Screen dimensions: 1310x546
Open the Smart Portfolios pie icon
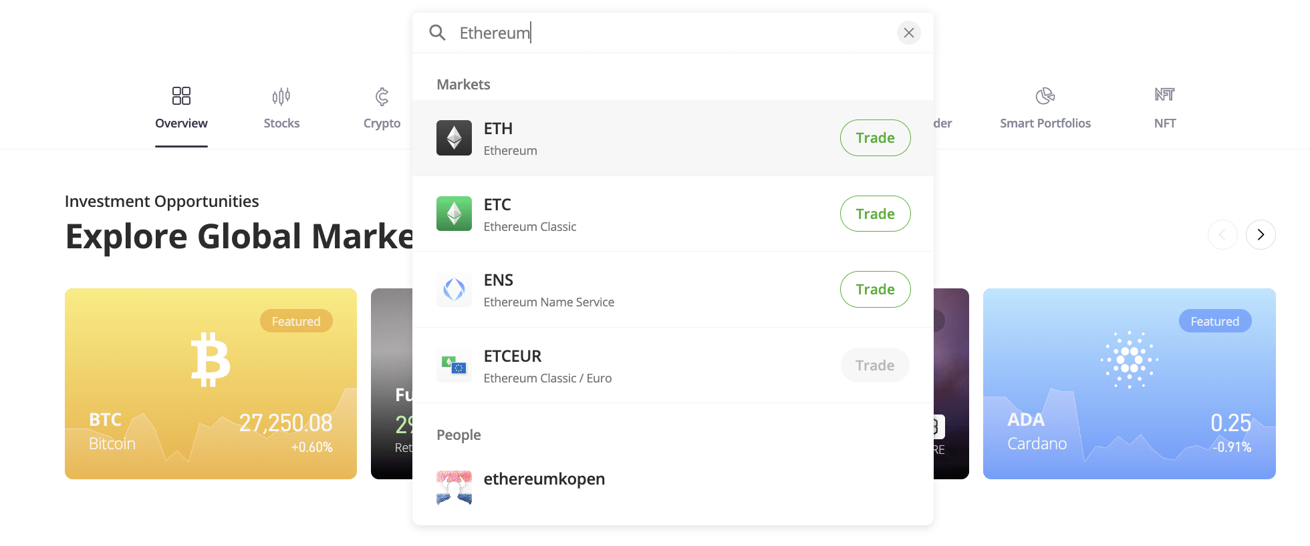click(x=1045, y=97)
